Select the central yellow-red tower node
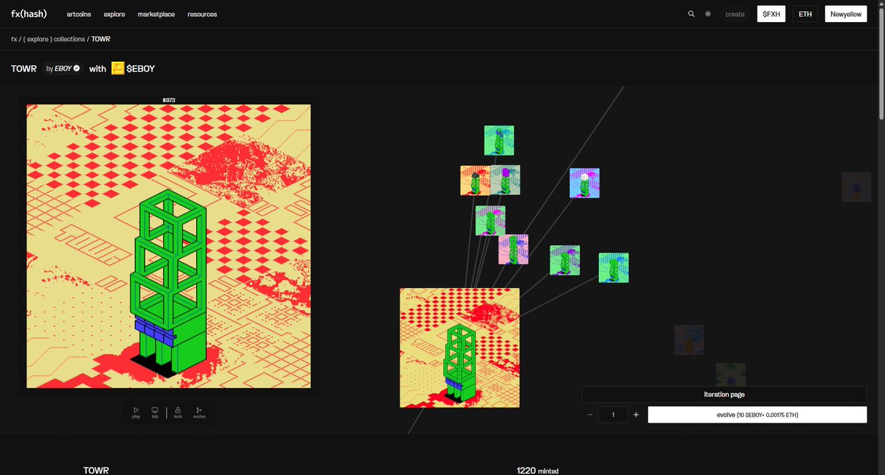 click(x=459, y=348)
